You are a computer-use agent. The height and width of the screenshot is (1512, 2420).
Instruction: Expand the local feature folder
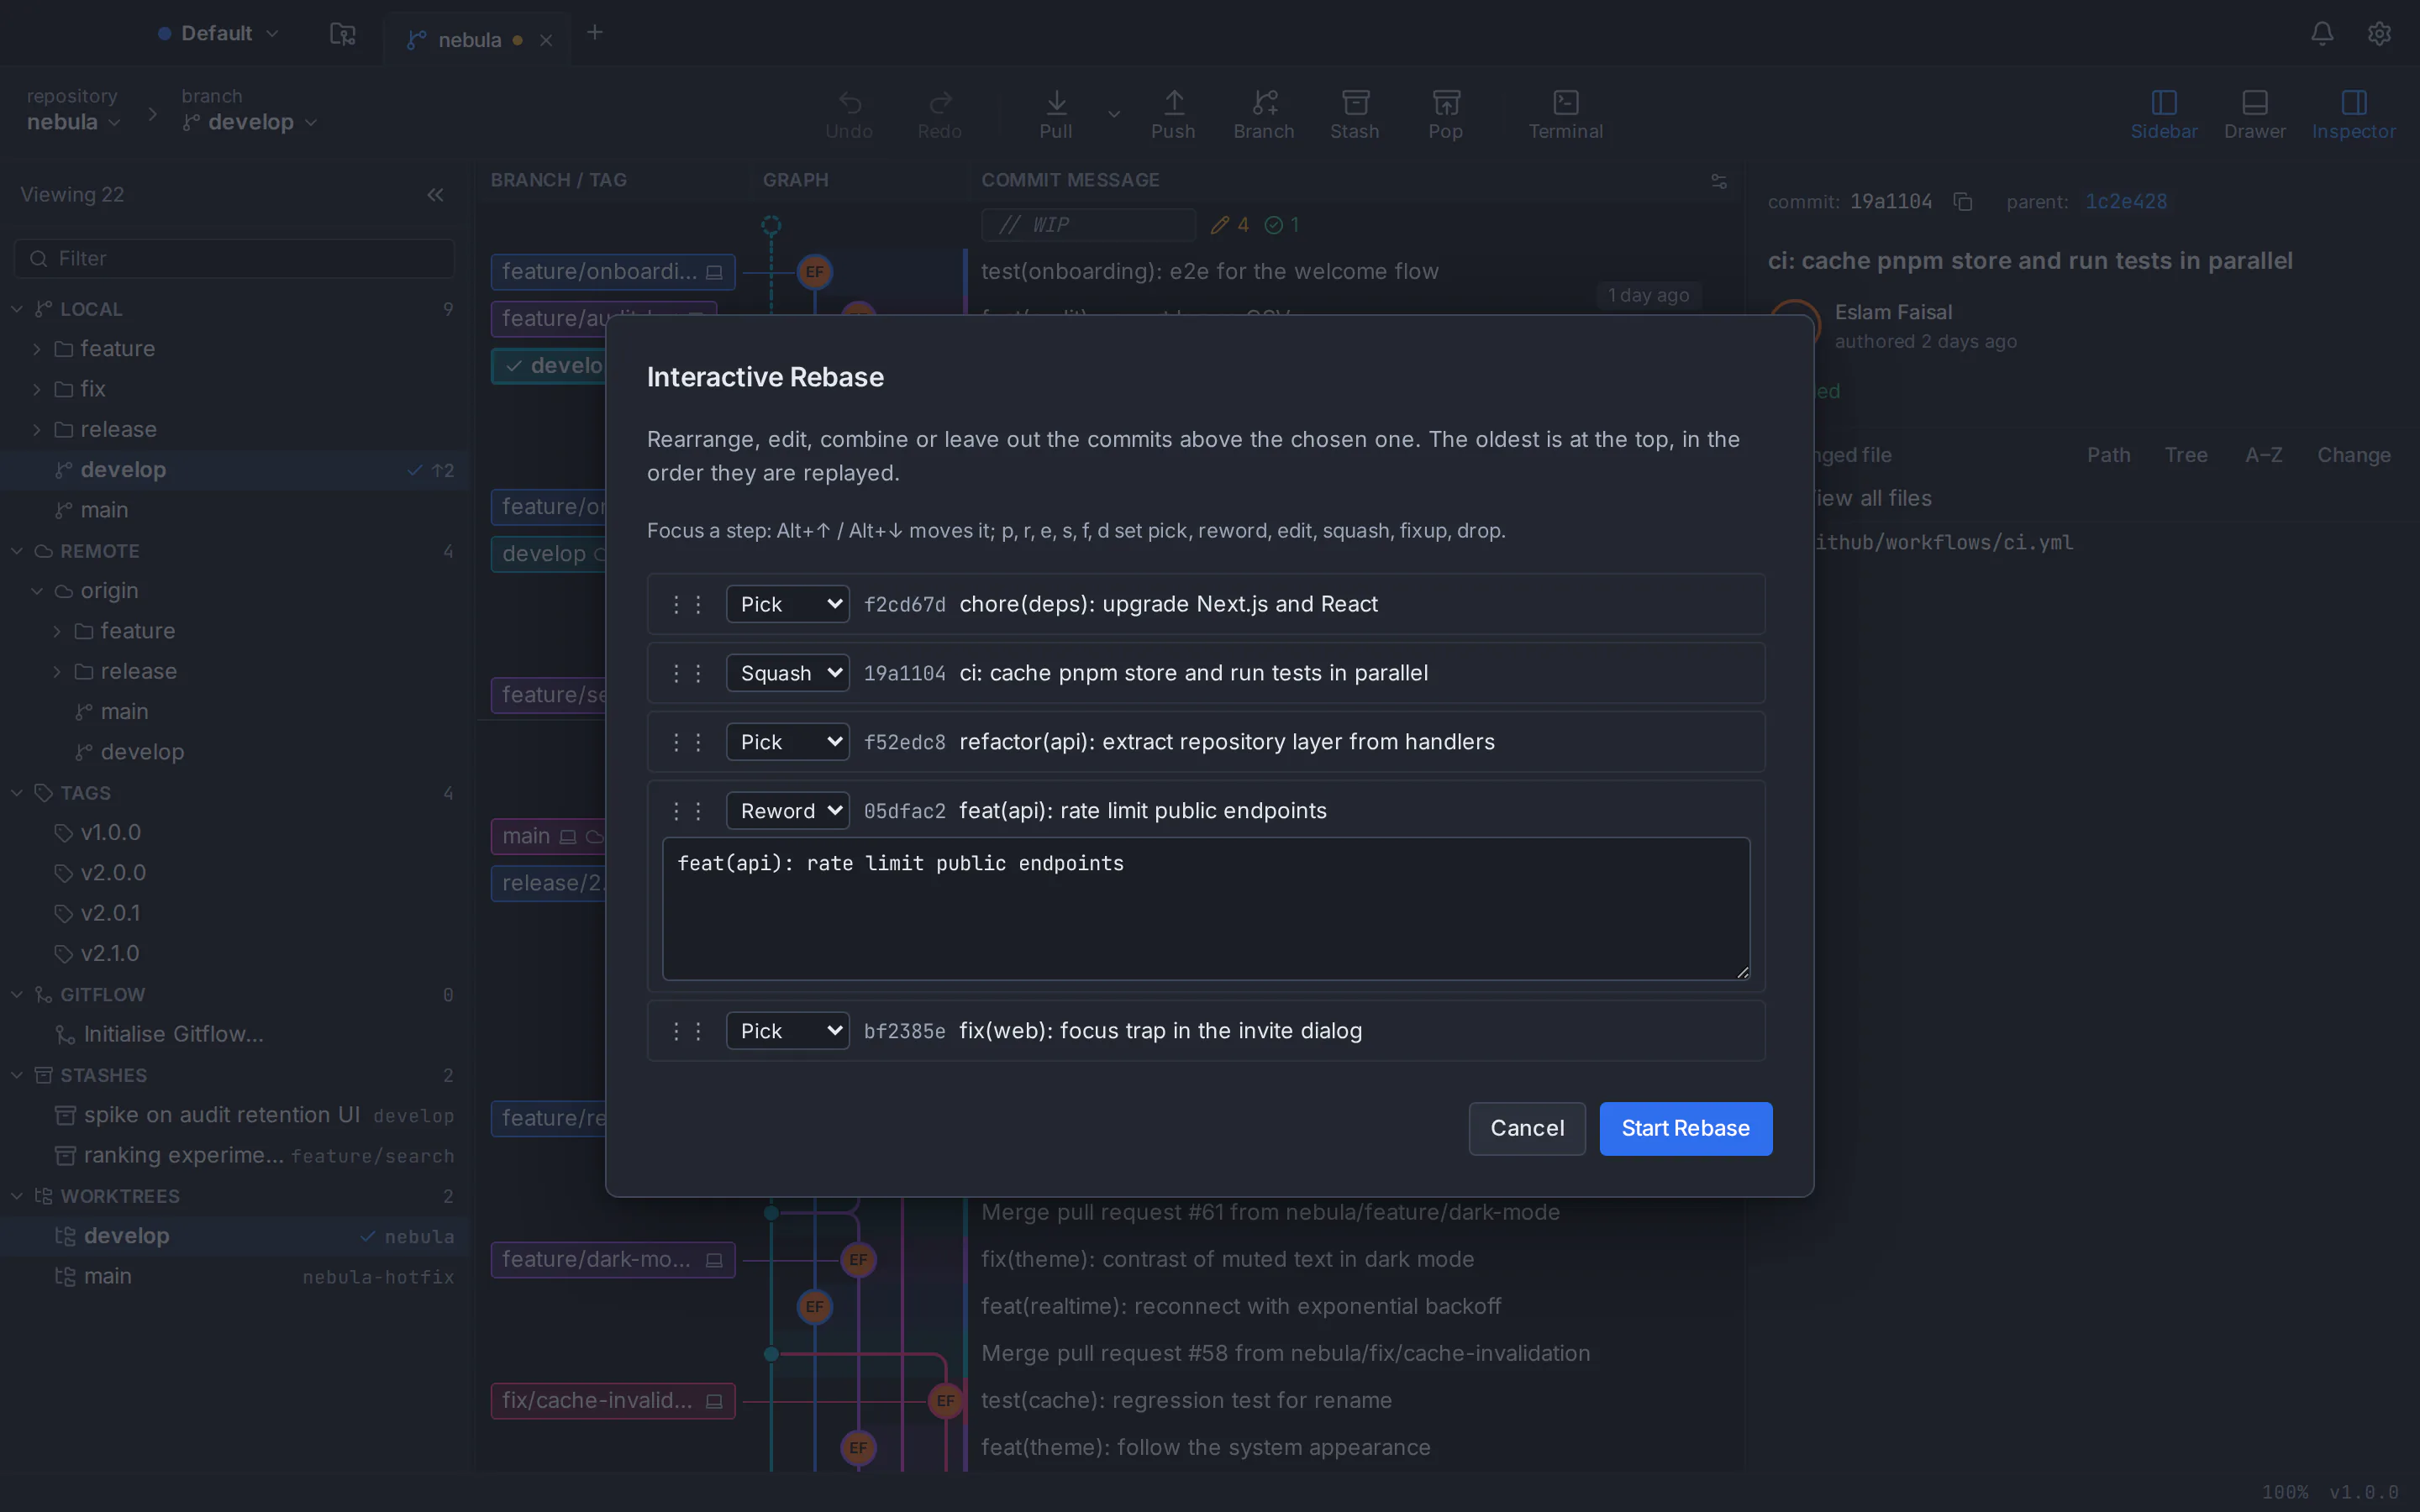(37, 349)
